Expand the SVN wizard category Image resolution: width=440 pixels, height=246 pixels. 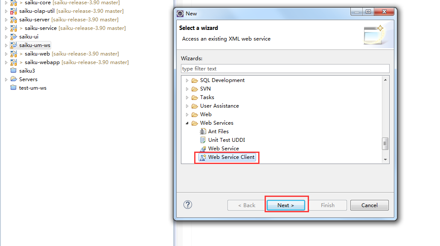[187, 89]
